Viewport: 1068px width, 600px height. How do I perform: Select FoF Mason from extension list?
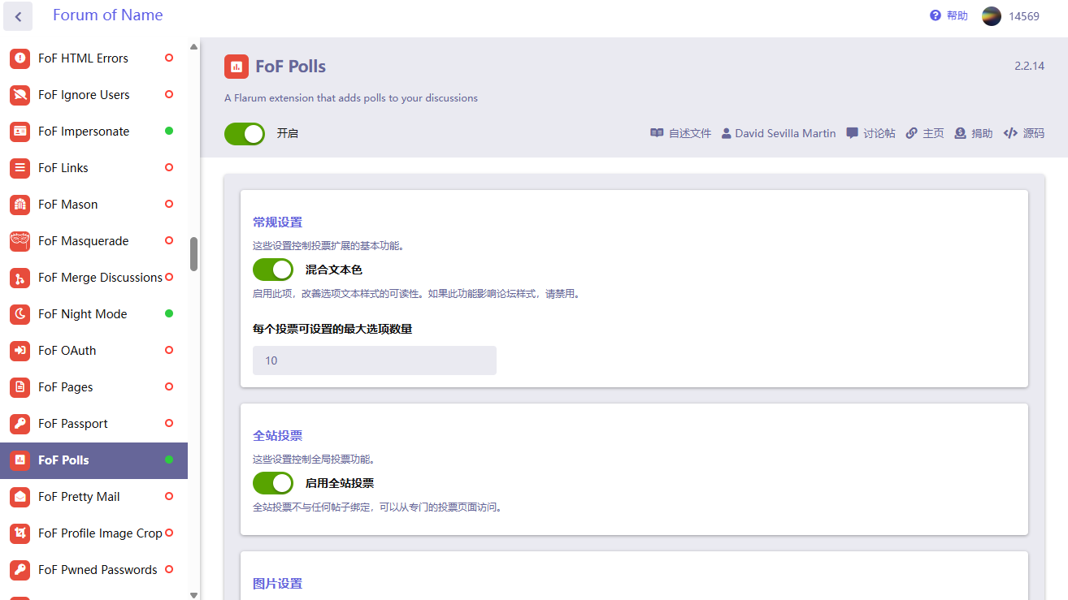[93, 205]
